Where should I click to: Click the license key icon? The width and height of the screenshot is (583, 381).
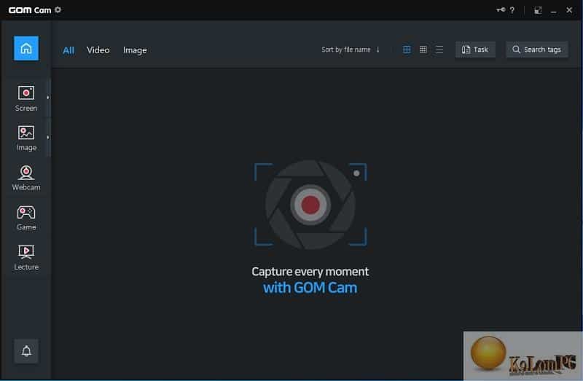tap(501, 10)
